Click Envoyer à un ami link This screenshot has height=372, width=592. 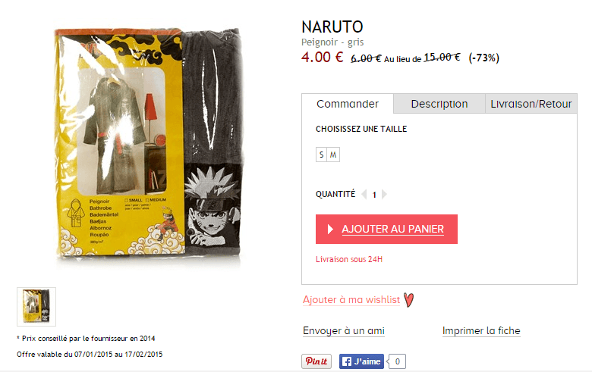[x=344, y=331]
